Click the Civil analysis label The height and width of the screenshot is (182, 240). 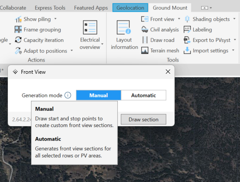(x=165, y=30)
